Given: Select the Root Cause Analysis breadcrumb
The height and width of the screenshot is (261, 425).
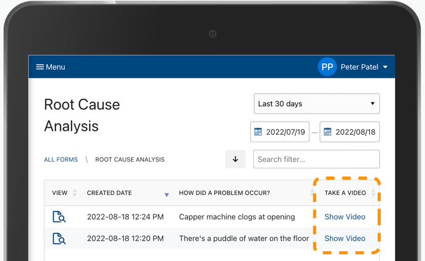Looking at the screenshot, I should tap(130, 159).
